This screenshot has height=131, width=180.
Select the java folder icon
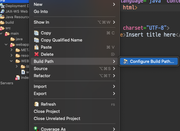click(x=13, y=39)
